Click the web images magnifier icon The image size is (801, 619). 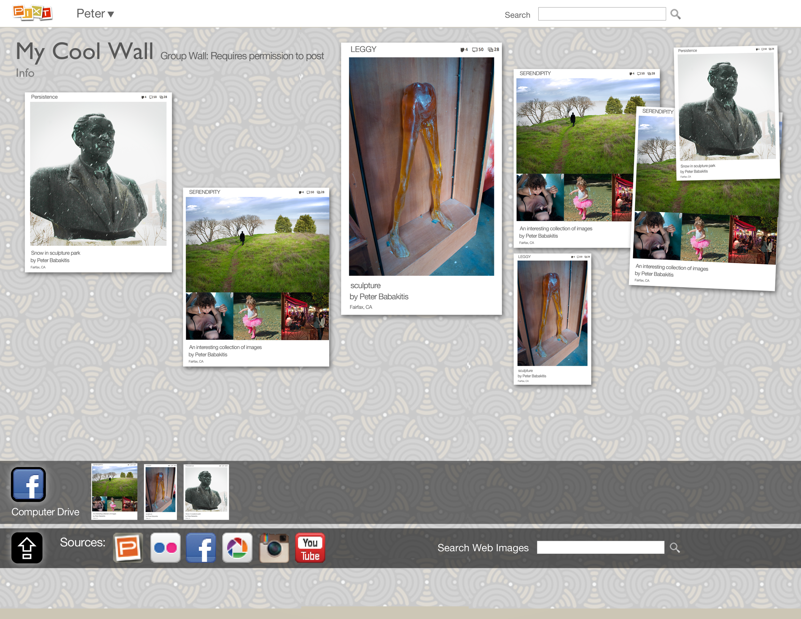click(675, 548)
